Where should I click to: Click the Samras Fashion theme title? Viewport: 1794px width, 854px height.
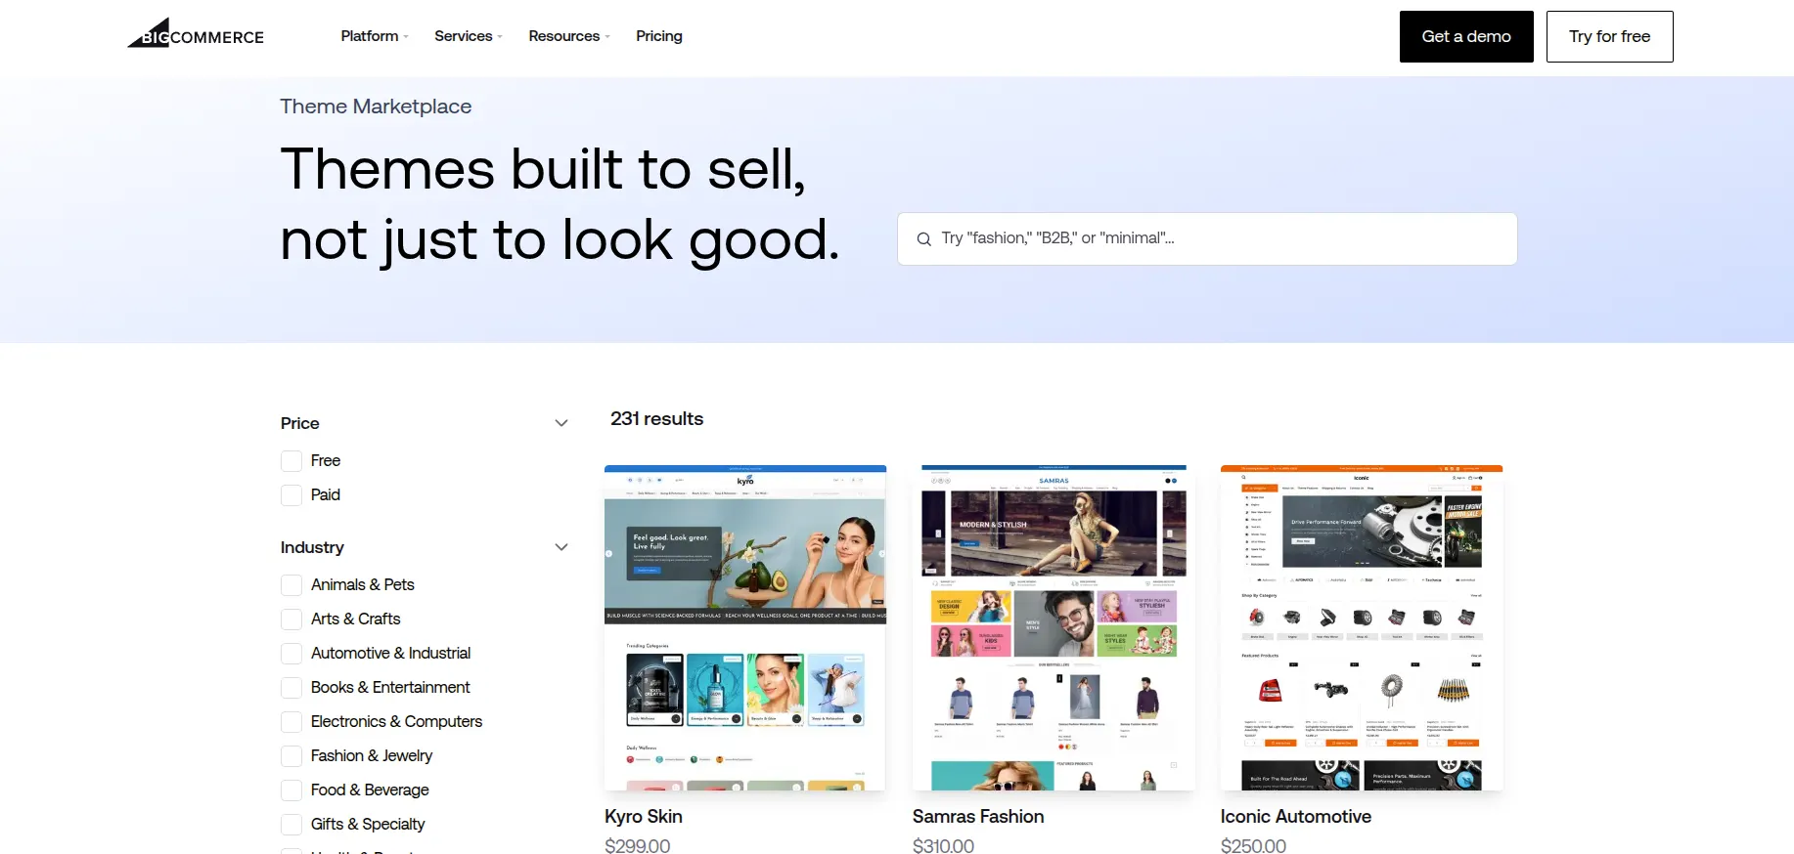pyautogui.click(x=978, y=817)
